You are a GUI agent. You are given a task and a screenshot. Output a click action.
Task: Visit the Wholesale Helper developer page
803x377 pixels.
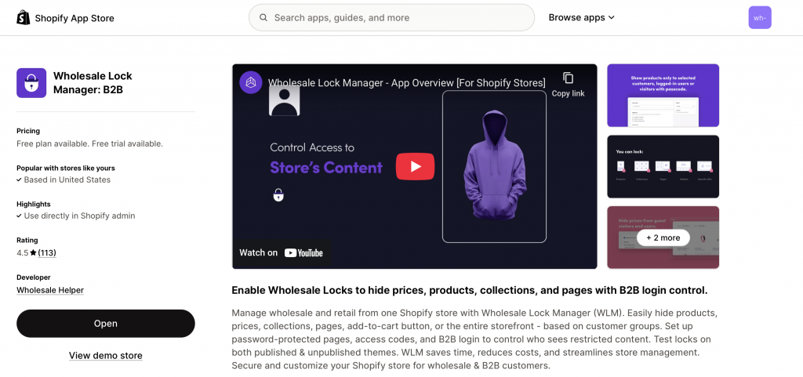point(50,290)
